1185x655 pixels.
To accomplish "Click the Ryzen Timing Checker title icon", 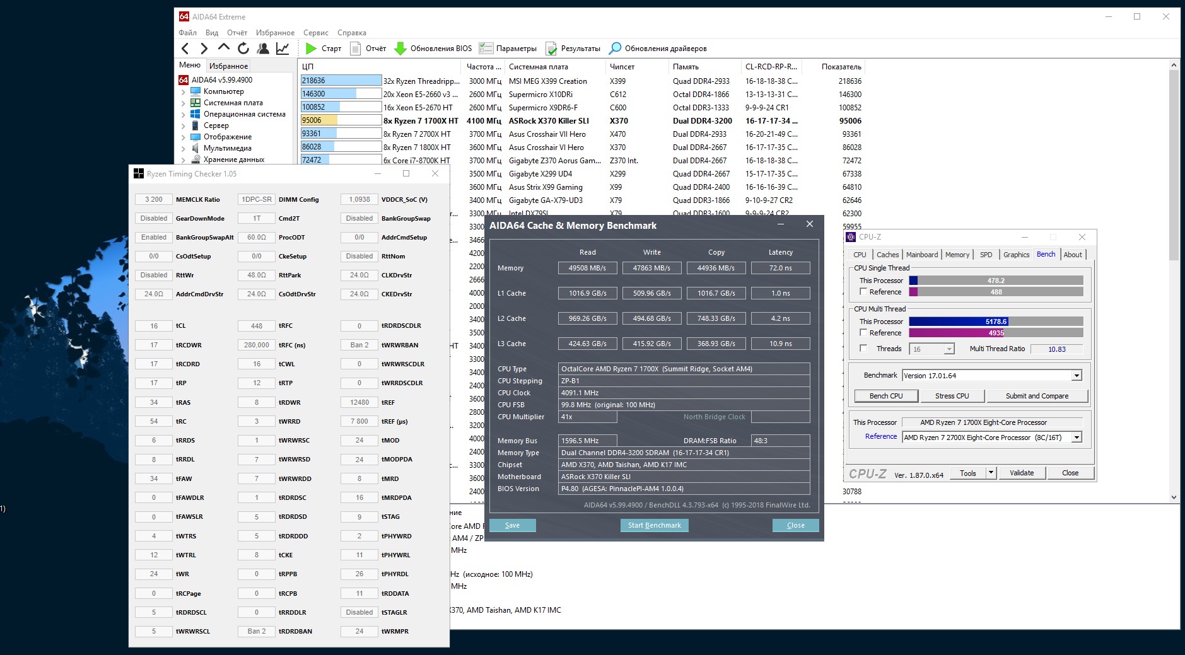I will 139,174.
